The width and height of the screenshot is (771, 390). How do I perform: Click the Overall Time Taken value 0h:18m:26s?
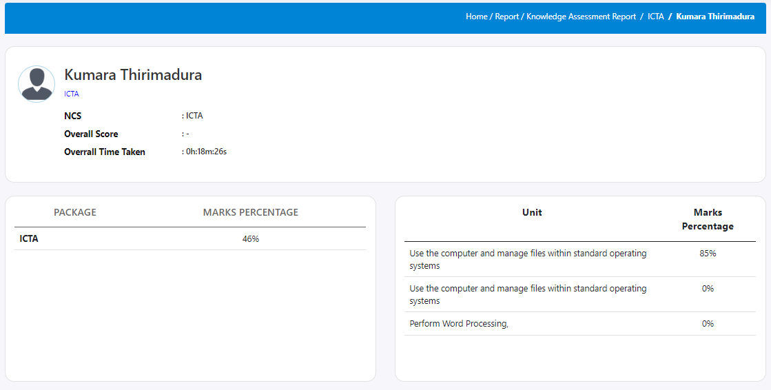click(x=206, y=152)
